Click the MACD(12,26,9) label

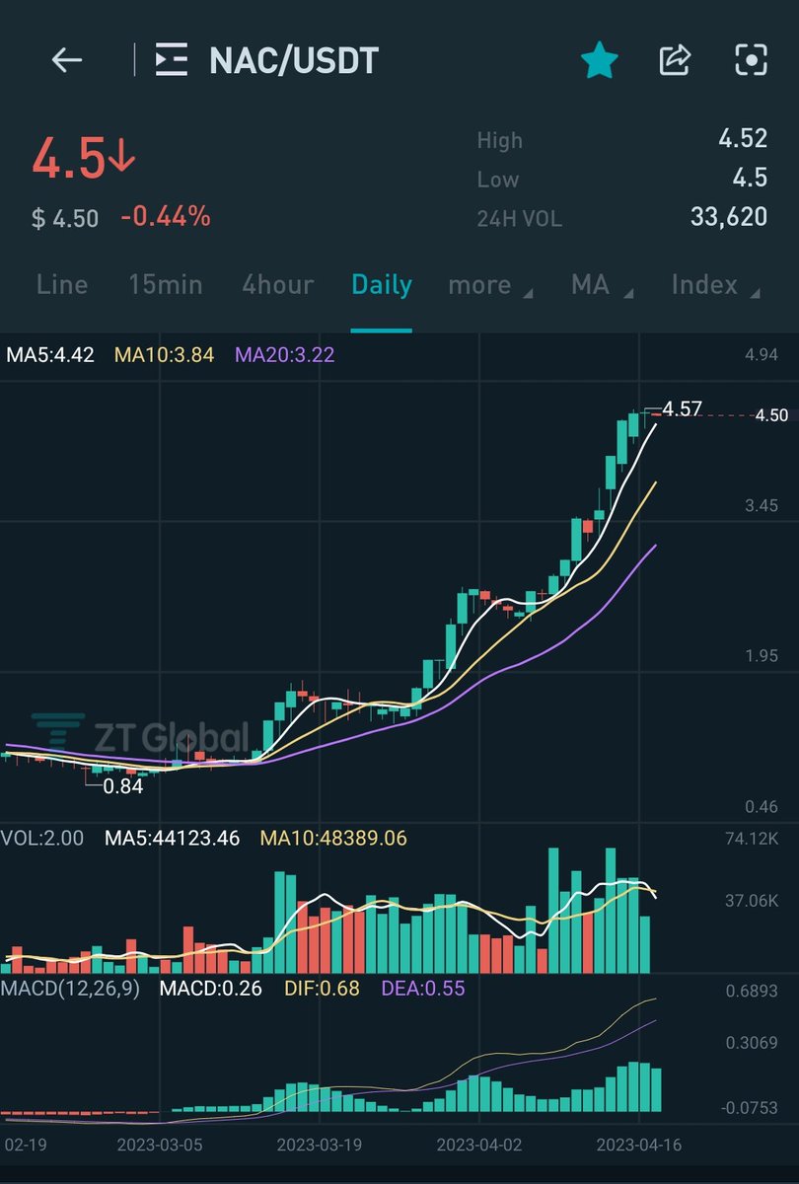coord(70,988)
